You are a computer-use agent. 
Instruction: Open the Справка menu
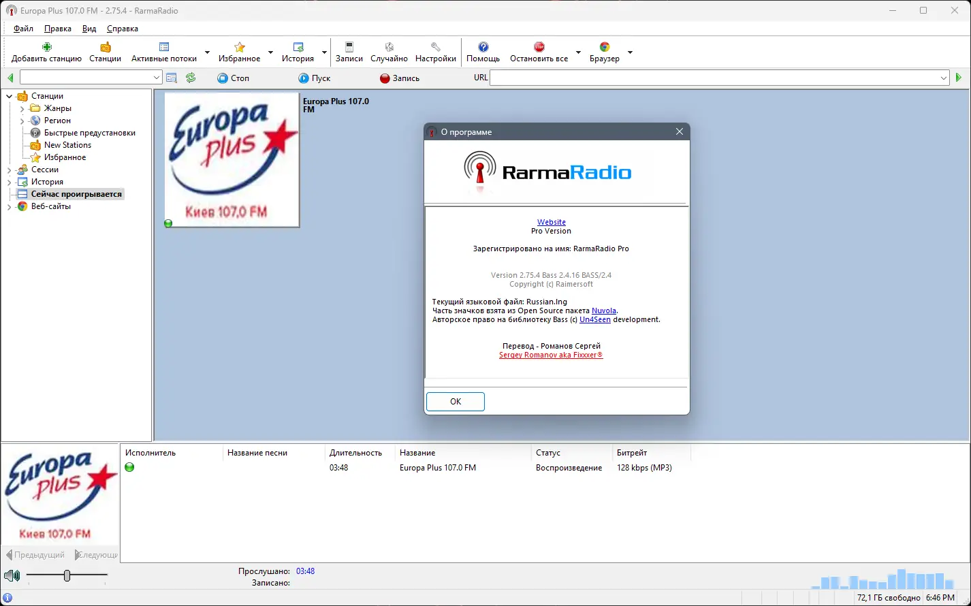[x=123, y=29]
